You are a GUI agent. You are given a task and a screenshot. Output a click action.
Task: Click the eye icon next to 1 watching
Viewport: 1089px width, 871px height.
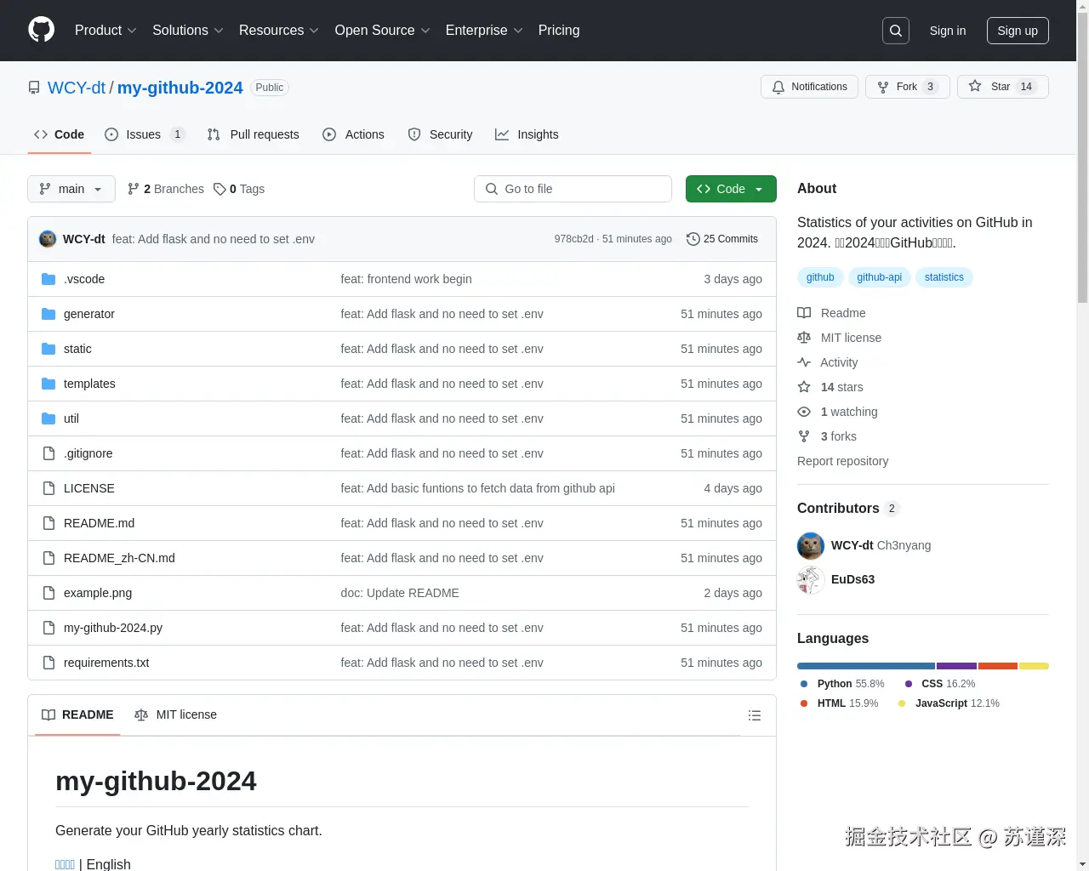[803, 412]
